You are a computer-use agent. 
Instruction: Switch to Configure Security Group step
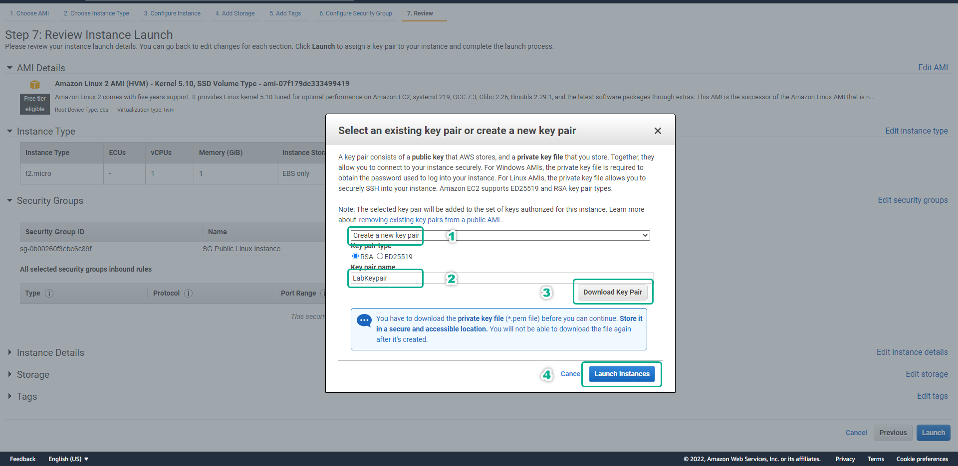(x=355, y=13)
